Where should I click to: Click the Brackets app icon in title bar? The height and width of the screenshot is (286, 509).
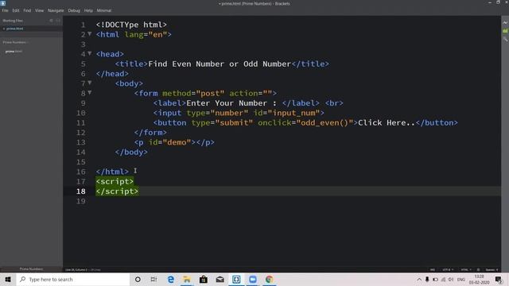click(3, 3)
